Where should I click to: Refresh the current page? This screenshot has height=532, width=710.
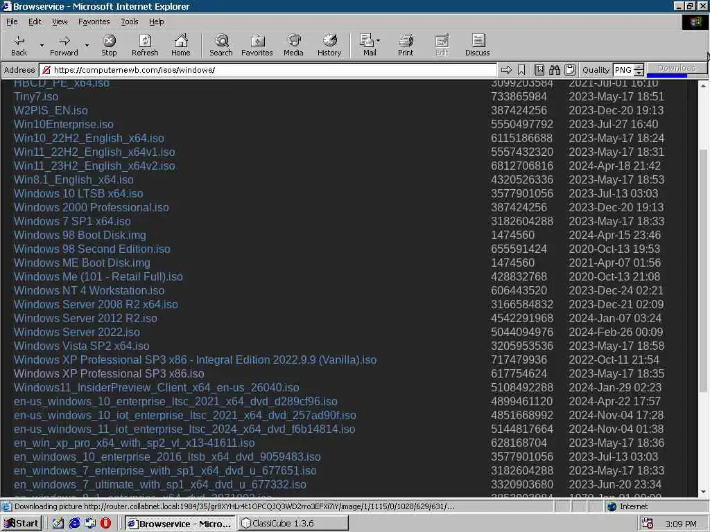pyautogui.click(x=145, y=45)
